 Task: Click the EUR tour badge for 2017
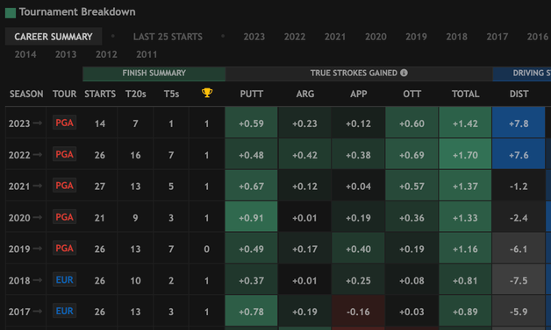coord(65,311)
